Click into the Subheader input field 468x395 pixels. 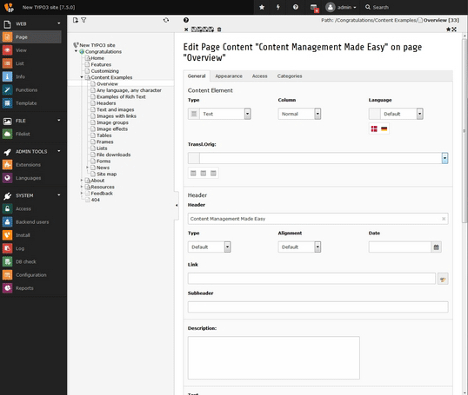pos(318,307)
